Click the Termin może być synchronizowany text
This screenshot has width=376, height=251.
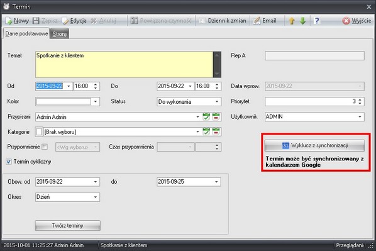point(314,162)
